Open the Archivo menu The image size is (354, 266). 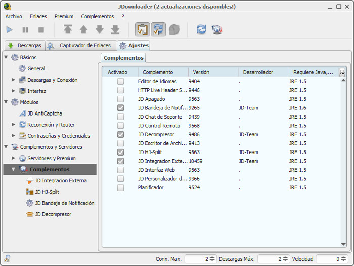pos(14,16)
